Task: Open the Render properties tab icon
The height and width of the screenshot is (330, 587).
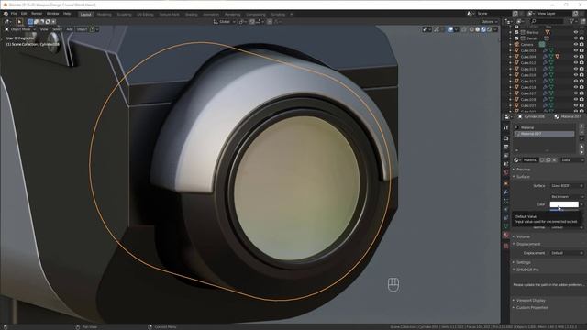Action: pyautogui.click(x=505, y=138)
